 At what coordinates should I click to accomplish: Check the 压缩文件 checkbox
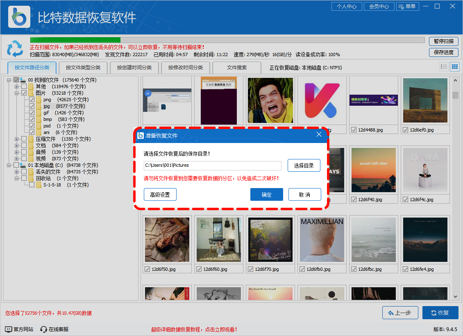point(24,139)
